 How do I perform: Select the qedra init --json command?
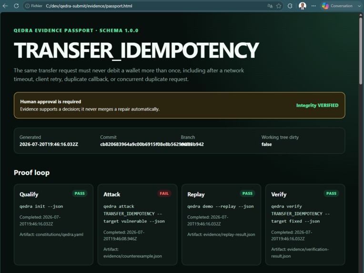click(41, 206)
